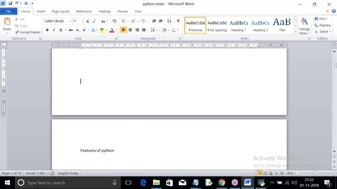Image resolution: width=337 pixels, height=189 pixels.
Task: Apply the Heading 1 style
Action: (x=239, y=25)
